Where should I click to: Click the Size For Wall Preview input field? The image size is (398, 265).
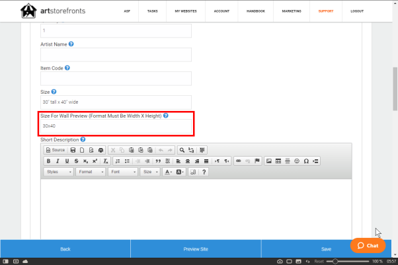[x=116, y=126]
